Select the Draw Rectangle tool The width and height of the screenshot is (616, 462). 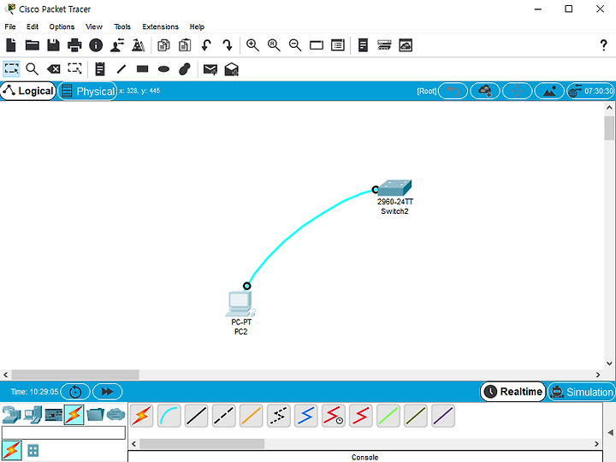click(x=142, y=69)
